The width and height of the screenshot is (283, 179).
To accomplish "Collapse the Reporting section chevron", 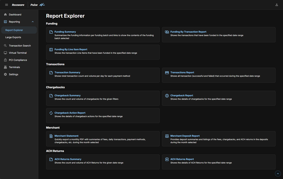I will [33, 22].
